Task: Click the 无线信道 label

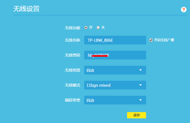Action: 73,70
